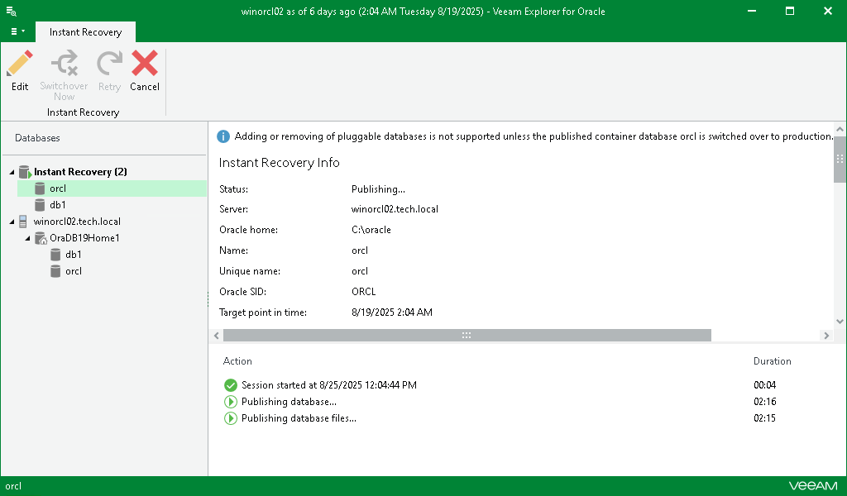Select db1 under OraDB19Home1
The width and height of the screenshot is (847, 496).
[x=73, y=255]
